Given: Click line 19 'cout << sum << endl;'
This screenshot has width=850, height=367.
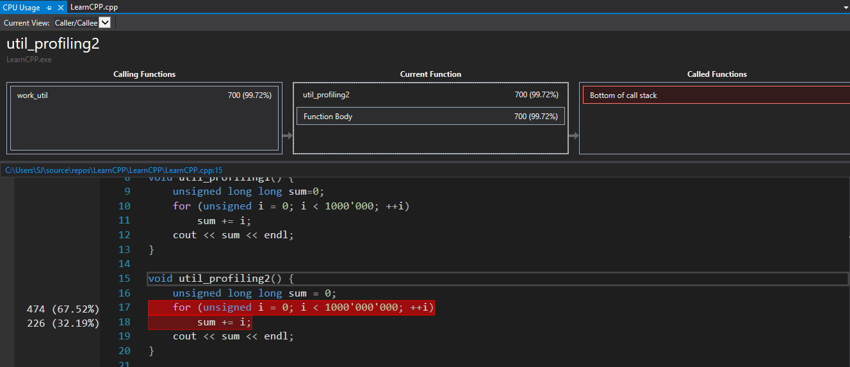Looking at the screenshot, I should 233,336.
